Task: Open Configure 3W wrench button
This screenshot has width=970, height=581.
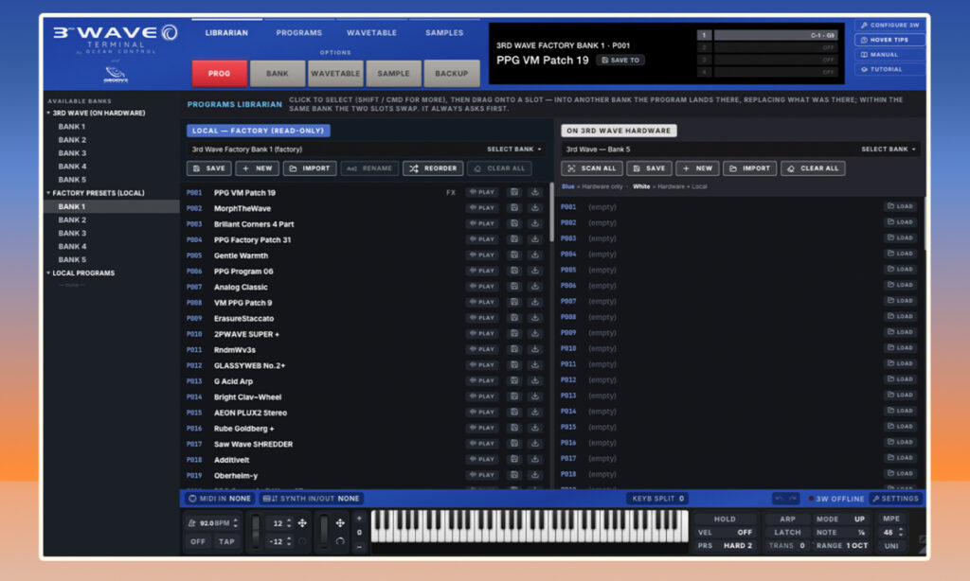Action: [889, 26]
